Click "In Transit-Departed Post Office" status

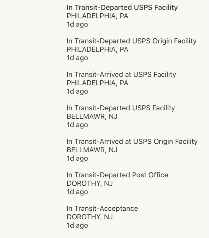(x=117, y=175)
